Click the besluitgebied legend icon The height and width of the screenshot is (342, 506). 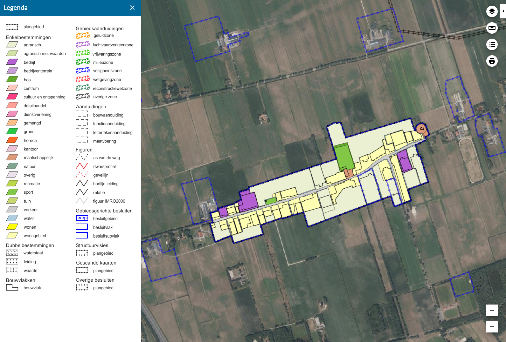point(82,218)
